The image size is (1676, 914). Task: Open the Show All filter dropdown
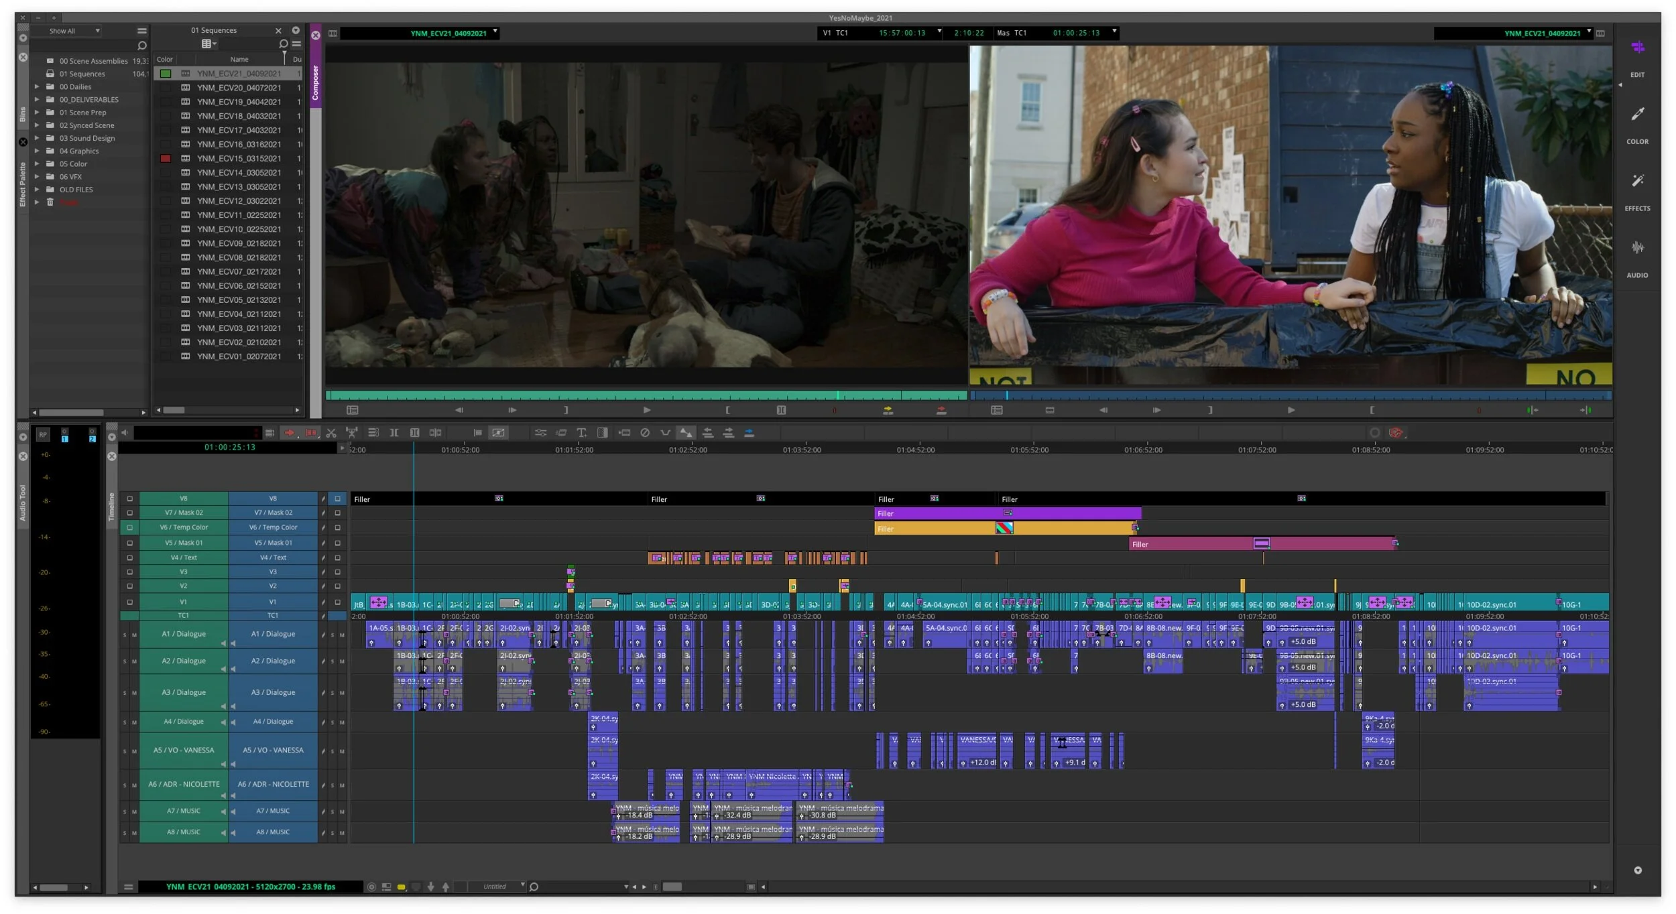[74, 31]
